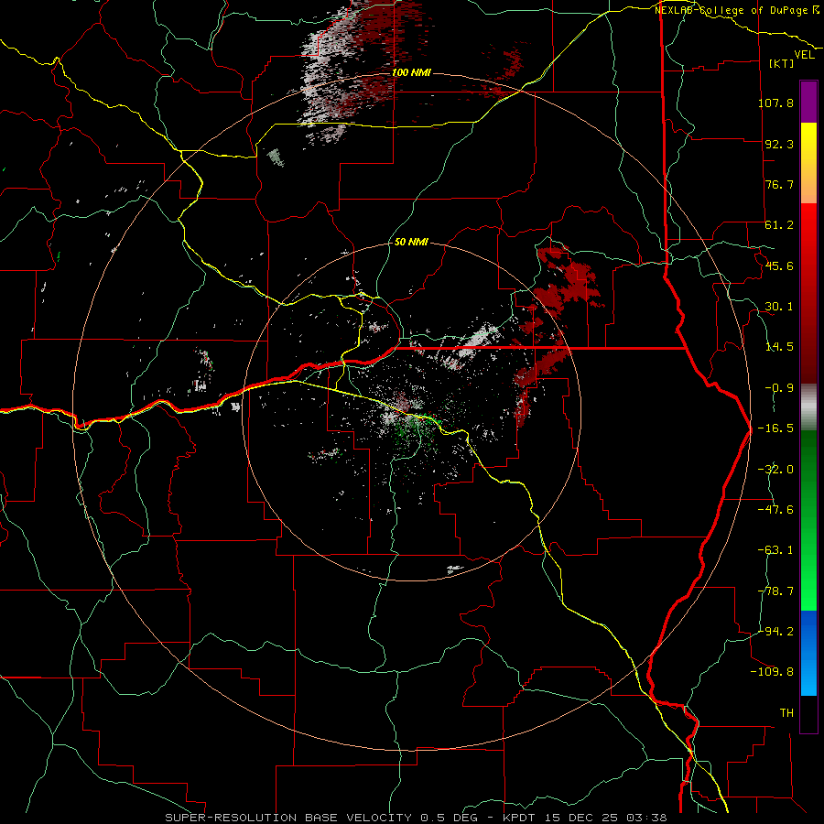Pick the purple segment of the color bar
The image size is (824, 824).
point(808,103)
